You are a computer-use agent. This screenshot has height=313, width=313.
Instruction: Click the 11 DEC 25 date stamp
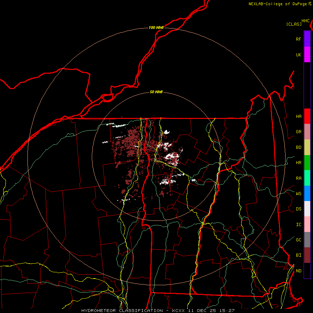pyautogui.click(x=202, y=311)
